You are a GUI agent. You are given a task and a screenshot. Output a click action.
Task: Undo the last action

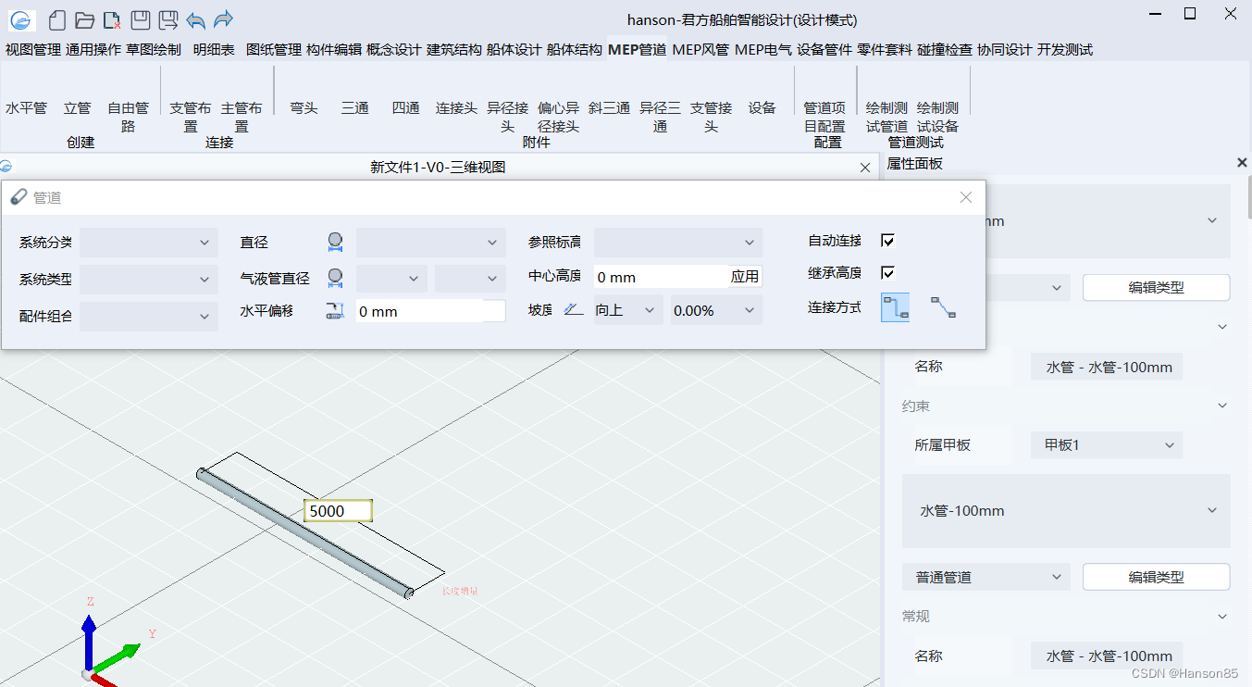(x=195, y=19)
